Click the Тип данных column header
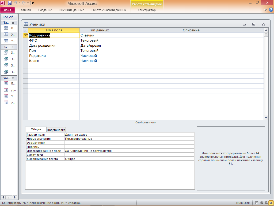Viewport: 274px width, 206px height. click(x=99, y=30)
